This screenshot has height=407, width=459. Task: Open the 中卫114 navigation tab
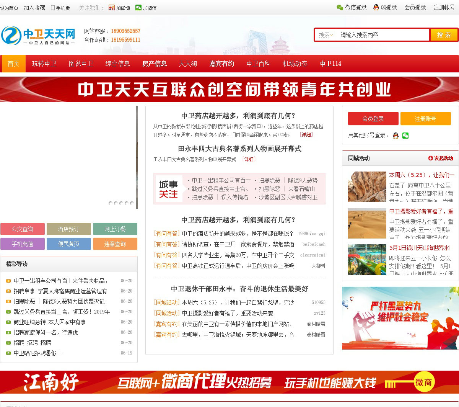click(x=330, y=64)
